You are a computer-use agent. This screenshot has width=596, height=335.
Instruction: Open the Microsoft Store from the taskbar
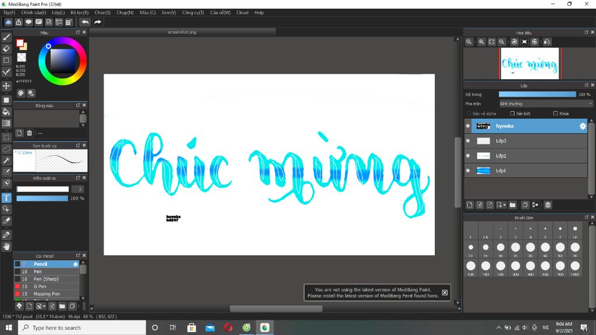191,327
